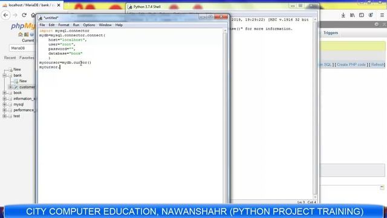Viewport: 387px width, 218px height.
Task: Expand the customer table node
Action: [x=10, y=87]
